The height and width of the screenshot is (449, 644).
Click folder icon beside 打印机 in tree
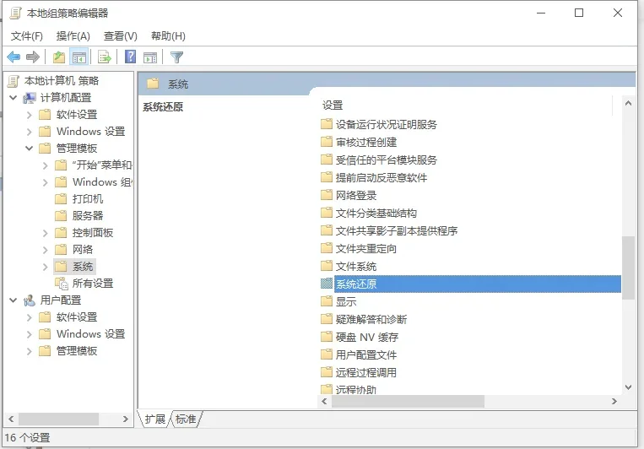pyautogui.click(x=61, y=199)
